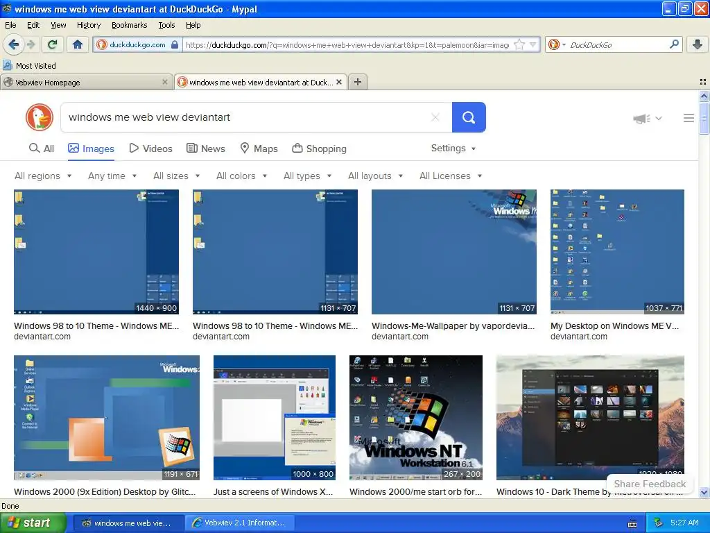710x533 pixels.
Task: Expand the chevron beside the megaphone
Action: (659, 118)
